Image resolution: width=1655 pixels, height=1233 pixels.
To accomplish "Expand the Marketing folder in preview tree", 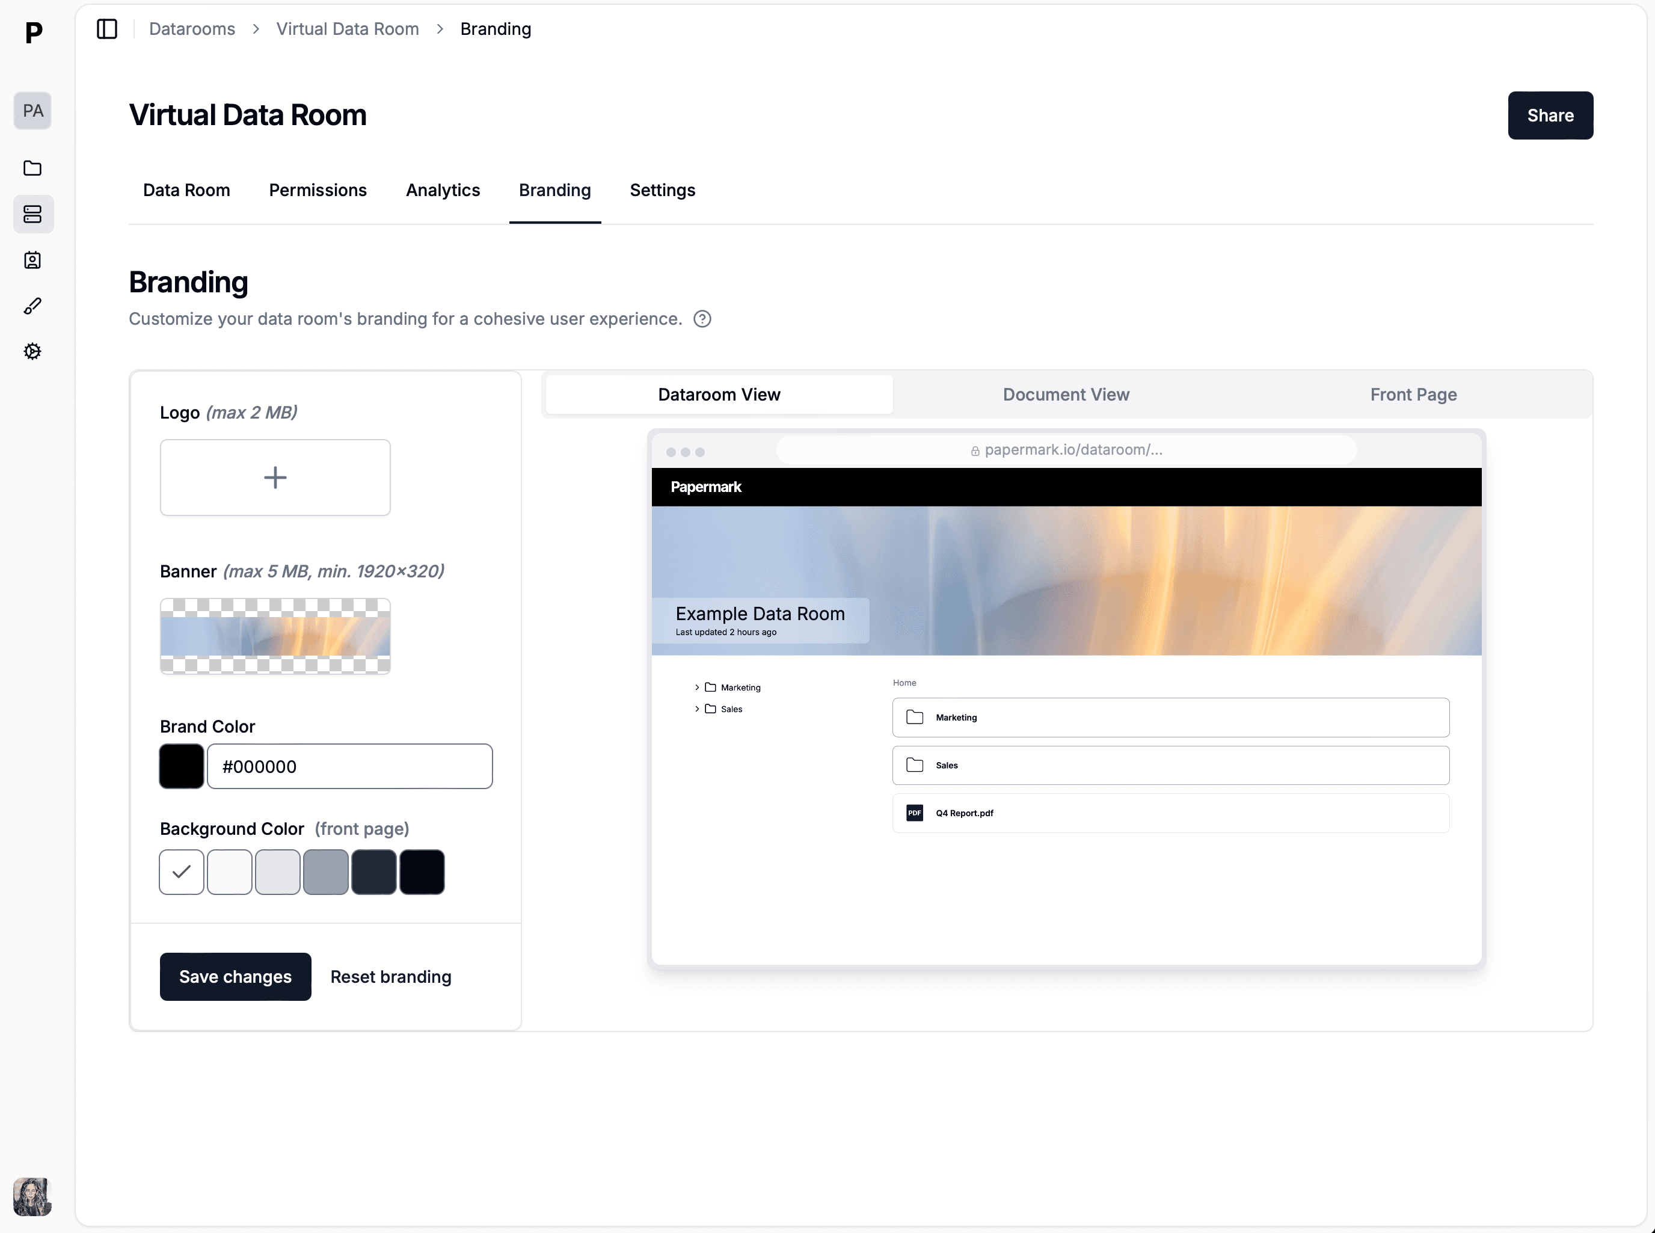I will tap(697, 687).
